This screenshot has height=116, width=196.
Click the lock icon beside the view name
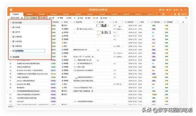pos(22,18)
